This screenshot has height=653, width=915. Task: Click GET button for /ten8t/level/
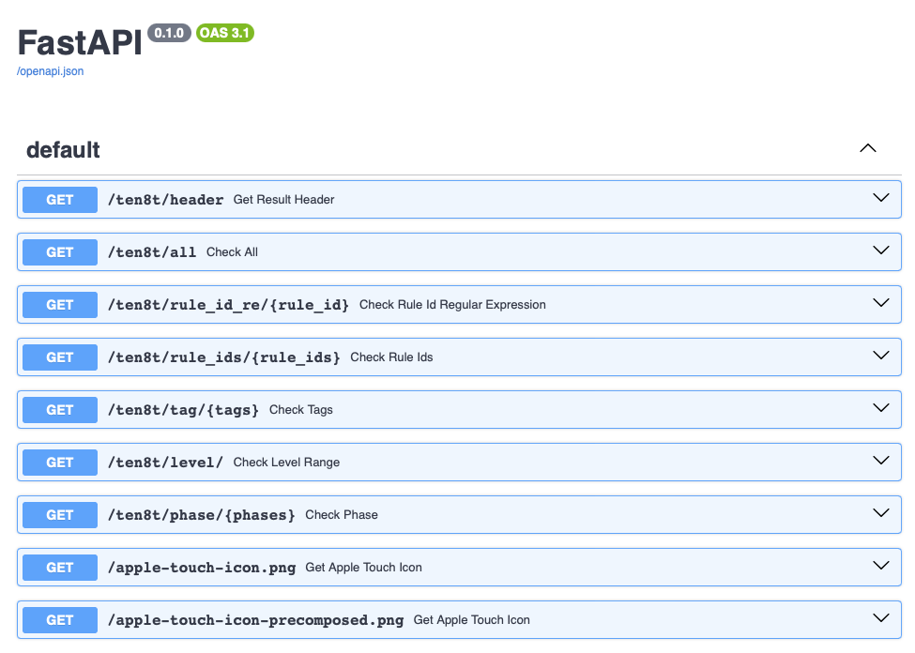[60, 463]
